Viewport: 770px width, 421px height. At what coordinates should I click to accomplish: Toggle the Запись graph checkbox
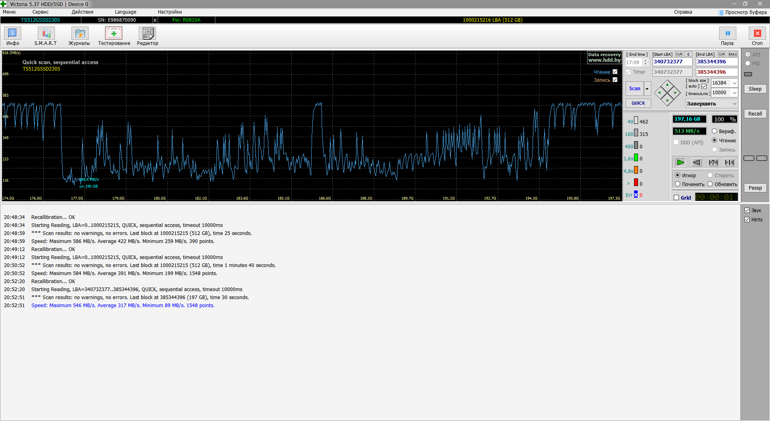click(x=615, y=80)
